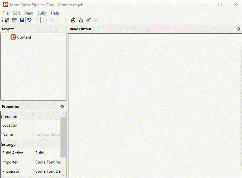
Task: Click the greyed-out Redo arrow
Action: click(x=37, y=20)
